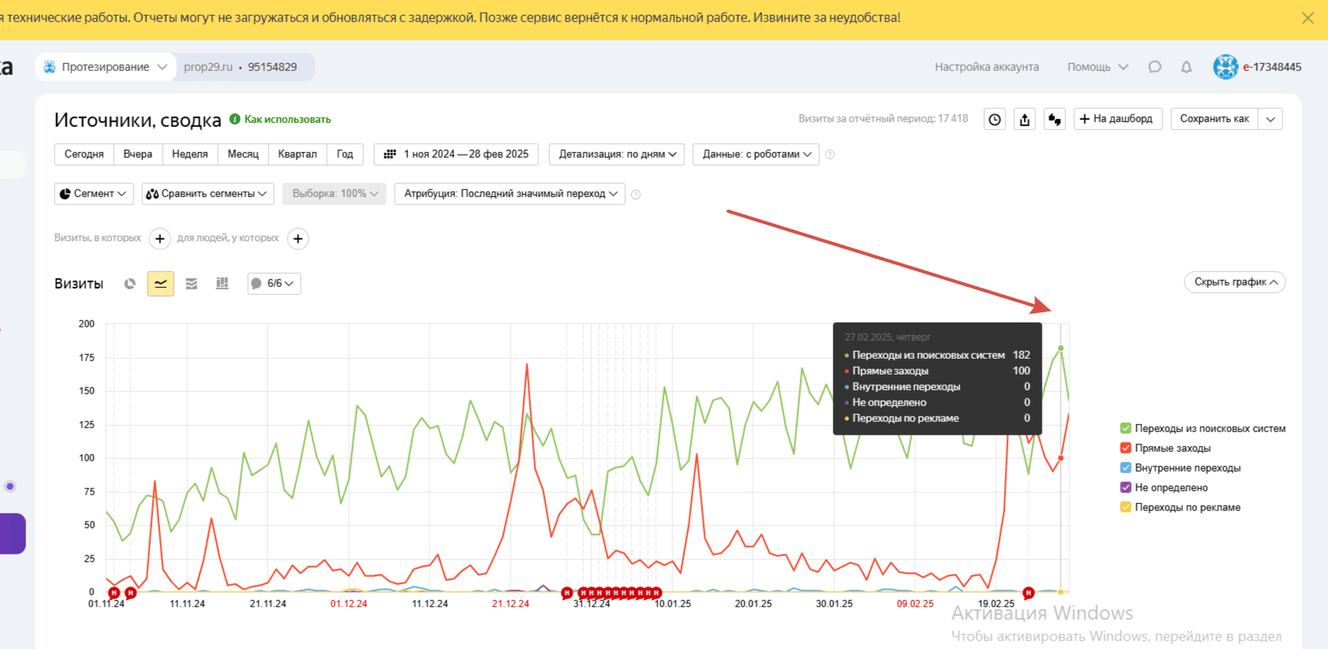Expand the Помощь menu
The height and width of the screenshot is (649, 1328).
pos(1098,67)
